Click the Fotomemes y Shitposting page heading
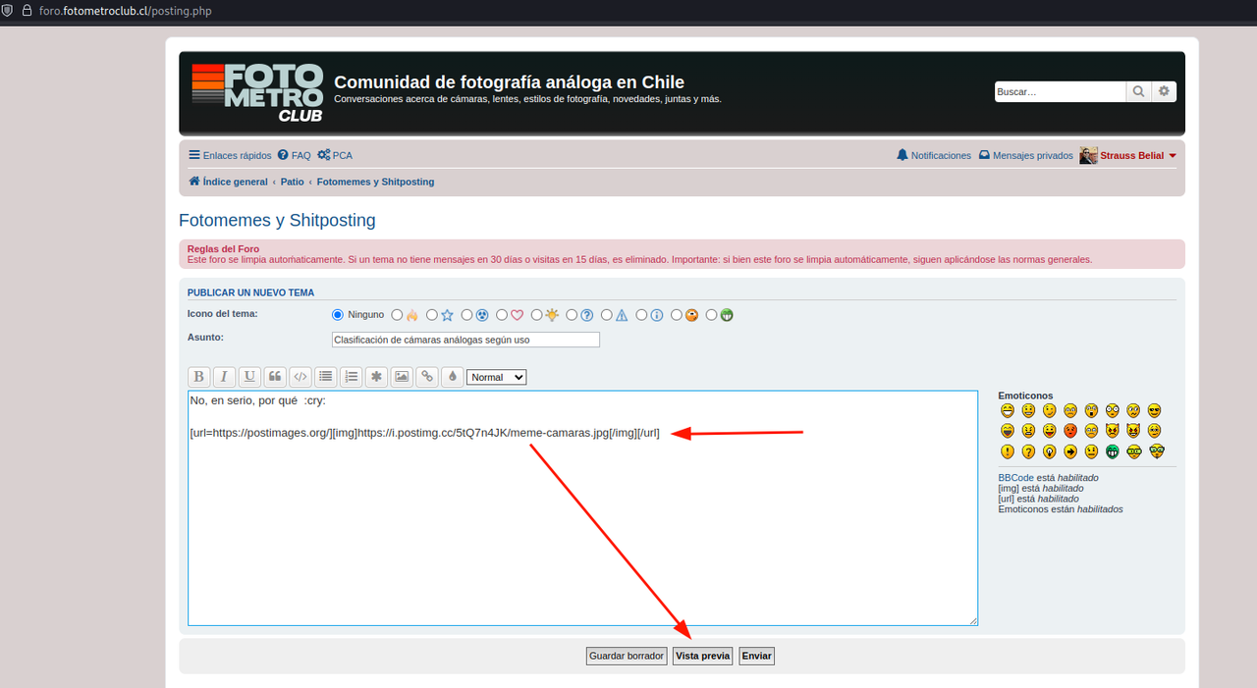The image size is (1257, 688). click(277, 220)
